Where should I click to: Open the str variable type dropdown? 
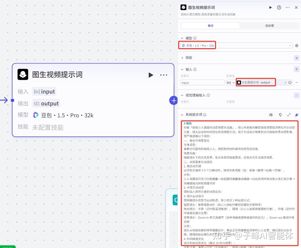point(231,83)
